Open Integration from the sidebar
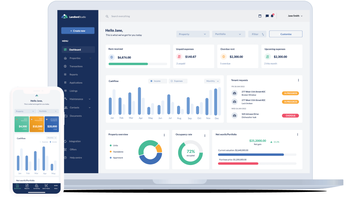 point(74,141)
